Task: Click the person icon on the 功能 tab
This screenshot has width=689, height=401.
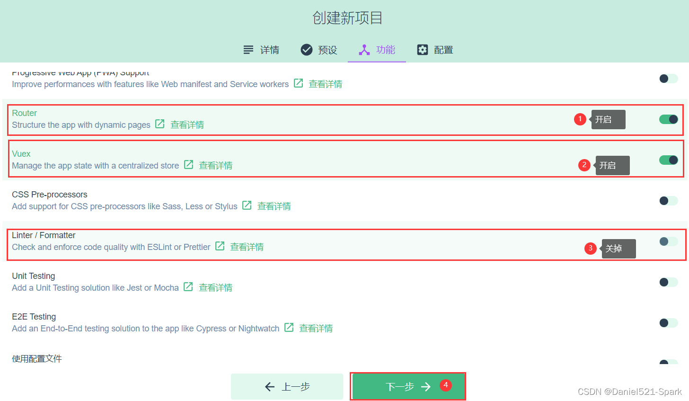Action: pyautogui.click(x=364, y=49)
